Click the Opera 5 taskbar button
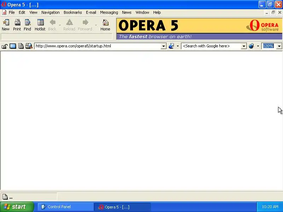This screenshot has width=283, height=212. (x=122, y=207)
